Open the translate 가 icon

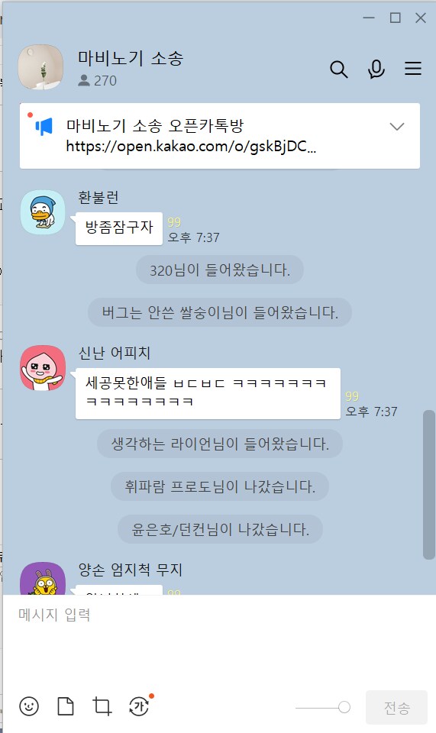(x=139, y=706)
